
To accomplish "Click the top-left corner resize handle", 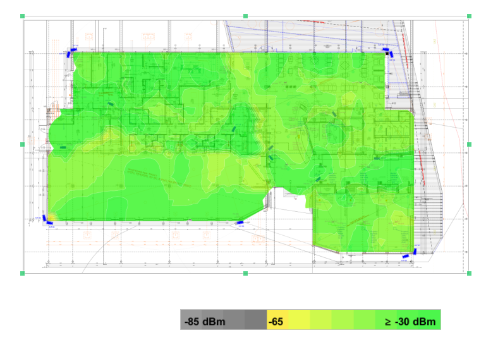I will [x=23, y=16].
